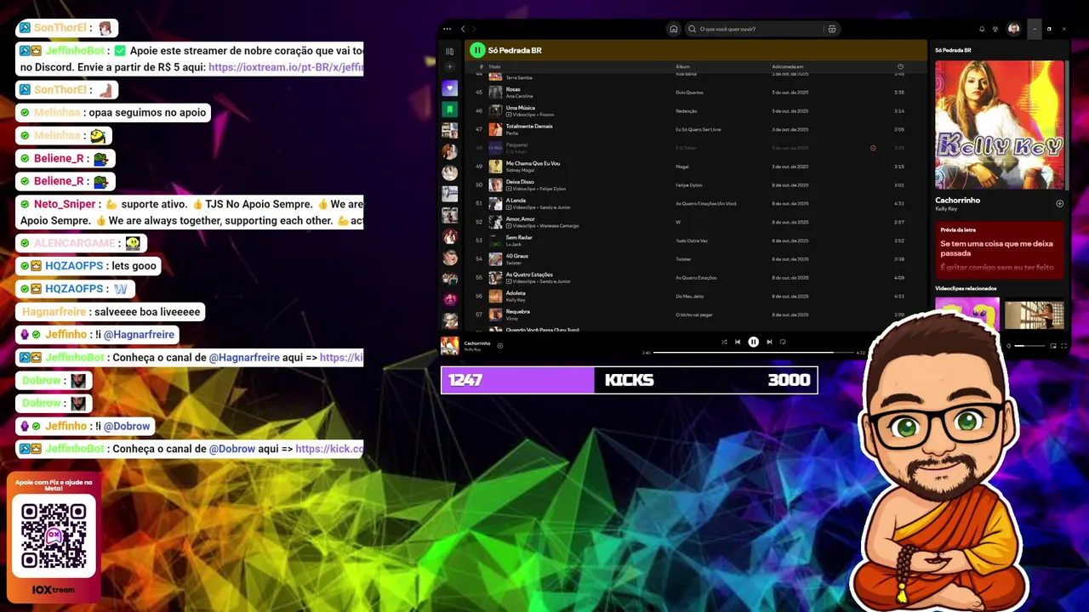Open the album link Eu Só Quero Ser Livre
Viewport: 1089px width, 612px height.
point(698,129)
